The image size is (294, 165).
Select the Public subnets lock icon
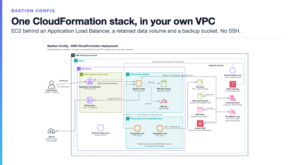point(81,74)
